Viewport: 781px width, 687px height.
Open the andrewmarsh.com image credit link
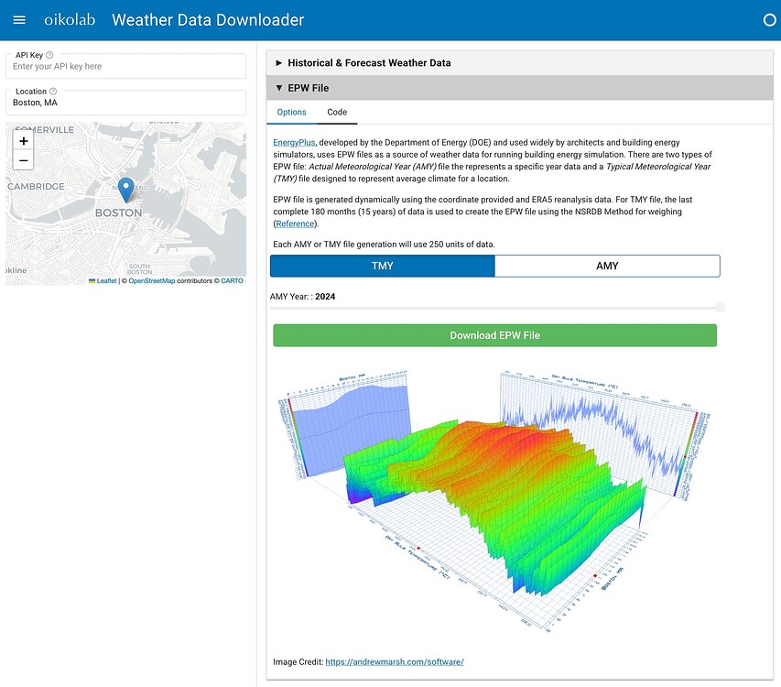coord(395,661)
